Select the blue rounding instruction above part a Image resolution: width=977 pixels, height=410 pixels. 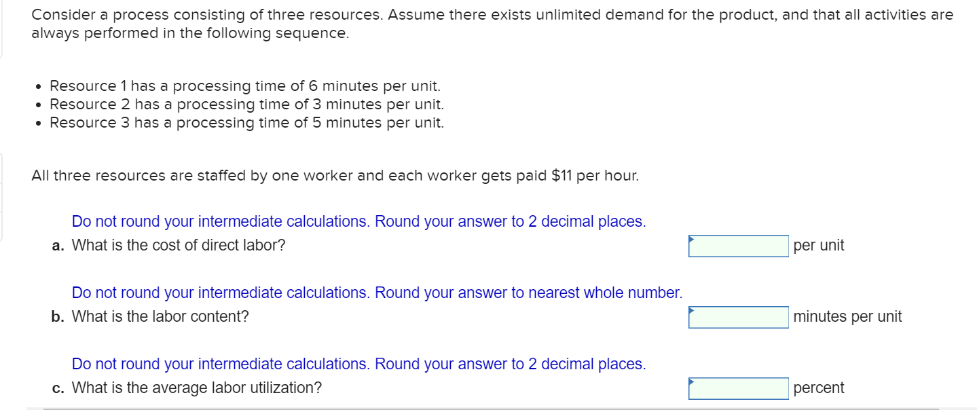click(x=358, y=221)
